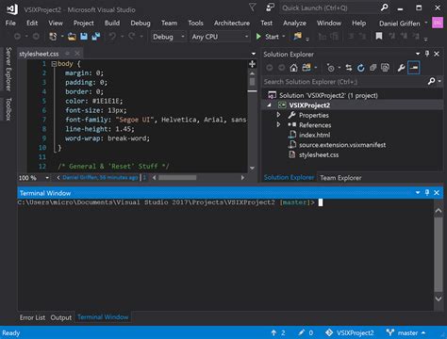Open the Any CPU platform dropdown
The height and width of the screenshot is (339, 447).
pos(221,37)
